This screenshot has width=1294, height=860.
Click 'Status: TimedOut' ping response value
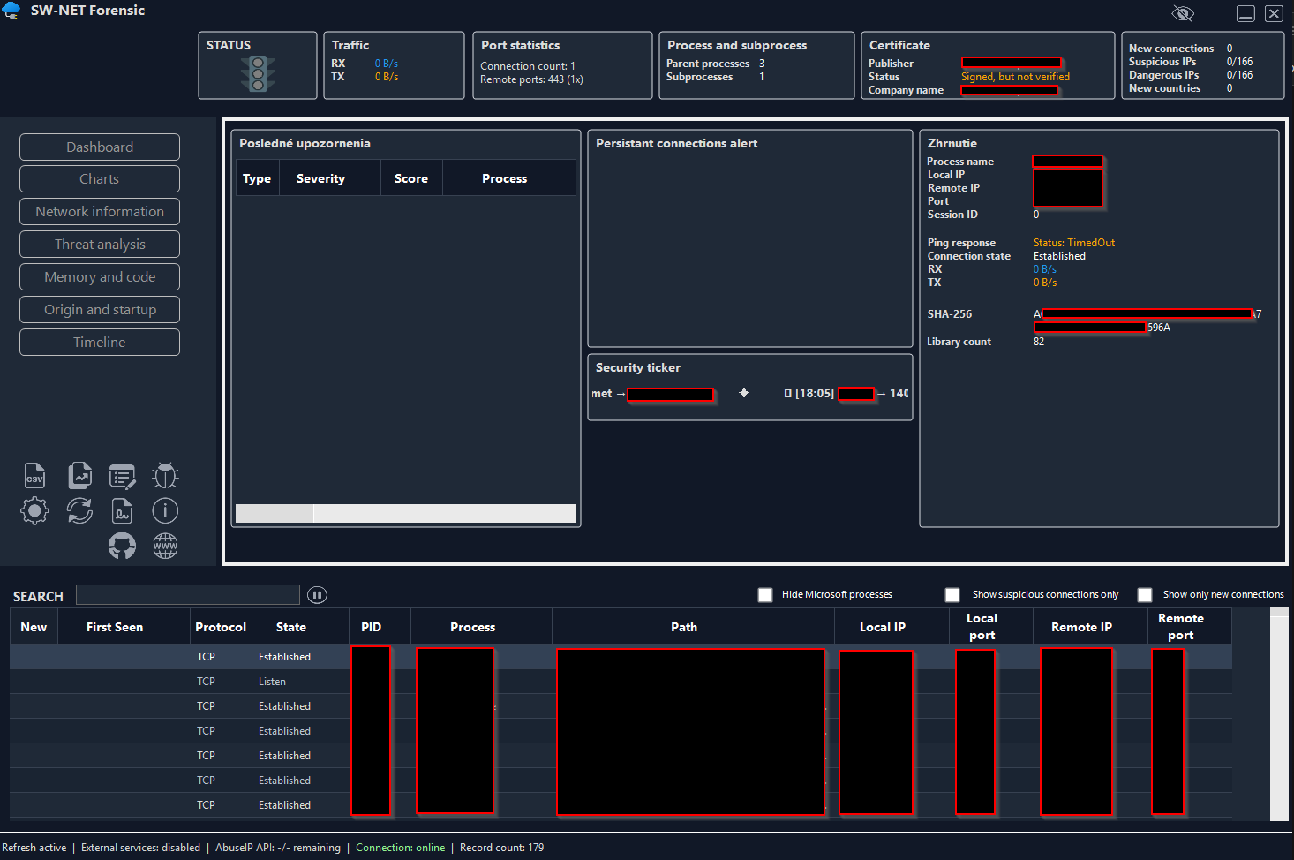[1074, 243]
